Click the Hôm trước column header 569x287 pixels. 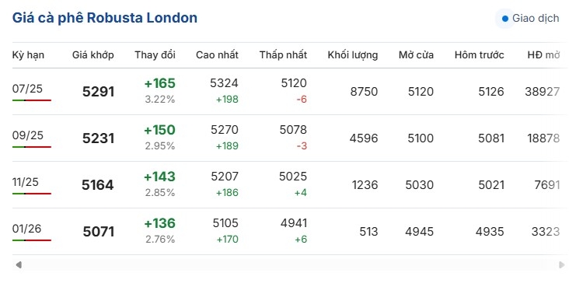coord(479,55)
